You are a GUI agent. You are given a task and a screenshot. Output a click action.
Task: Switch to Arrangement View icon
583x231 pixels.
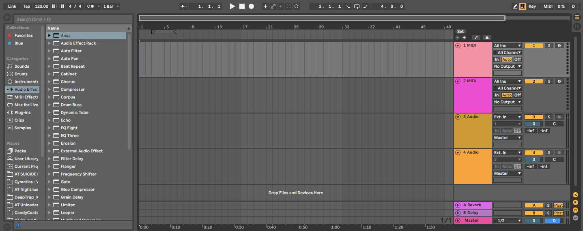pos(577,17)
